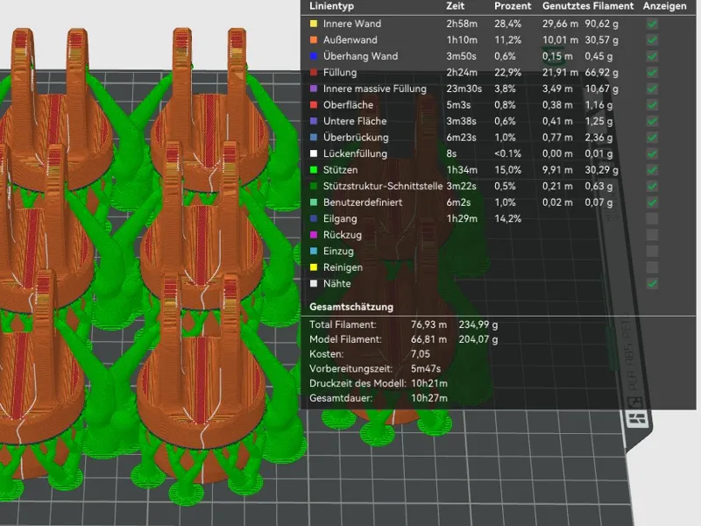Toggle Oberfläche display checkbox
Viewport: 701px width, 526px height.
tap(652, 105)
